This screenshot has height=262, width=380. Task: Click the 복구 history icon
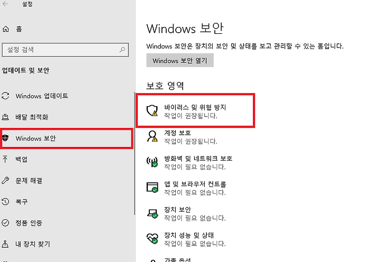(x=5, y=202)
